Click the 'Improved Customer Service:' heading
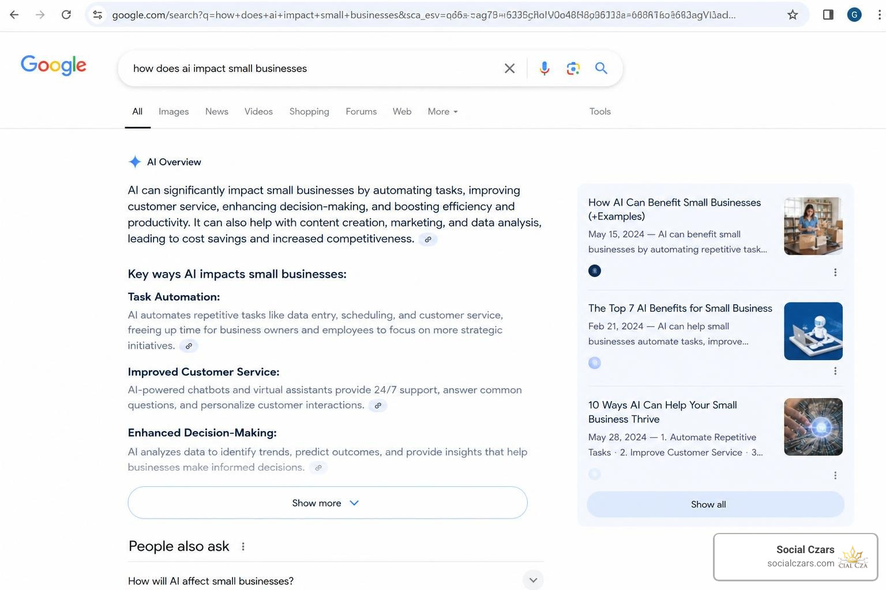The width and height of the screenshot is (886, 590). tap(204, 372)
